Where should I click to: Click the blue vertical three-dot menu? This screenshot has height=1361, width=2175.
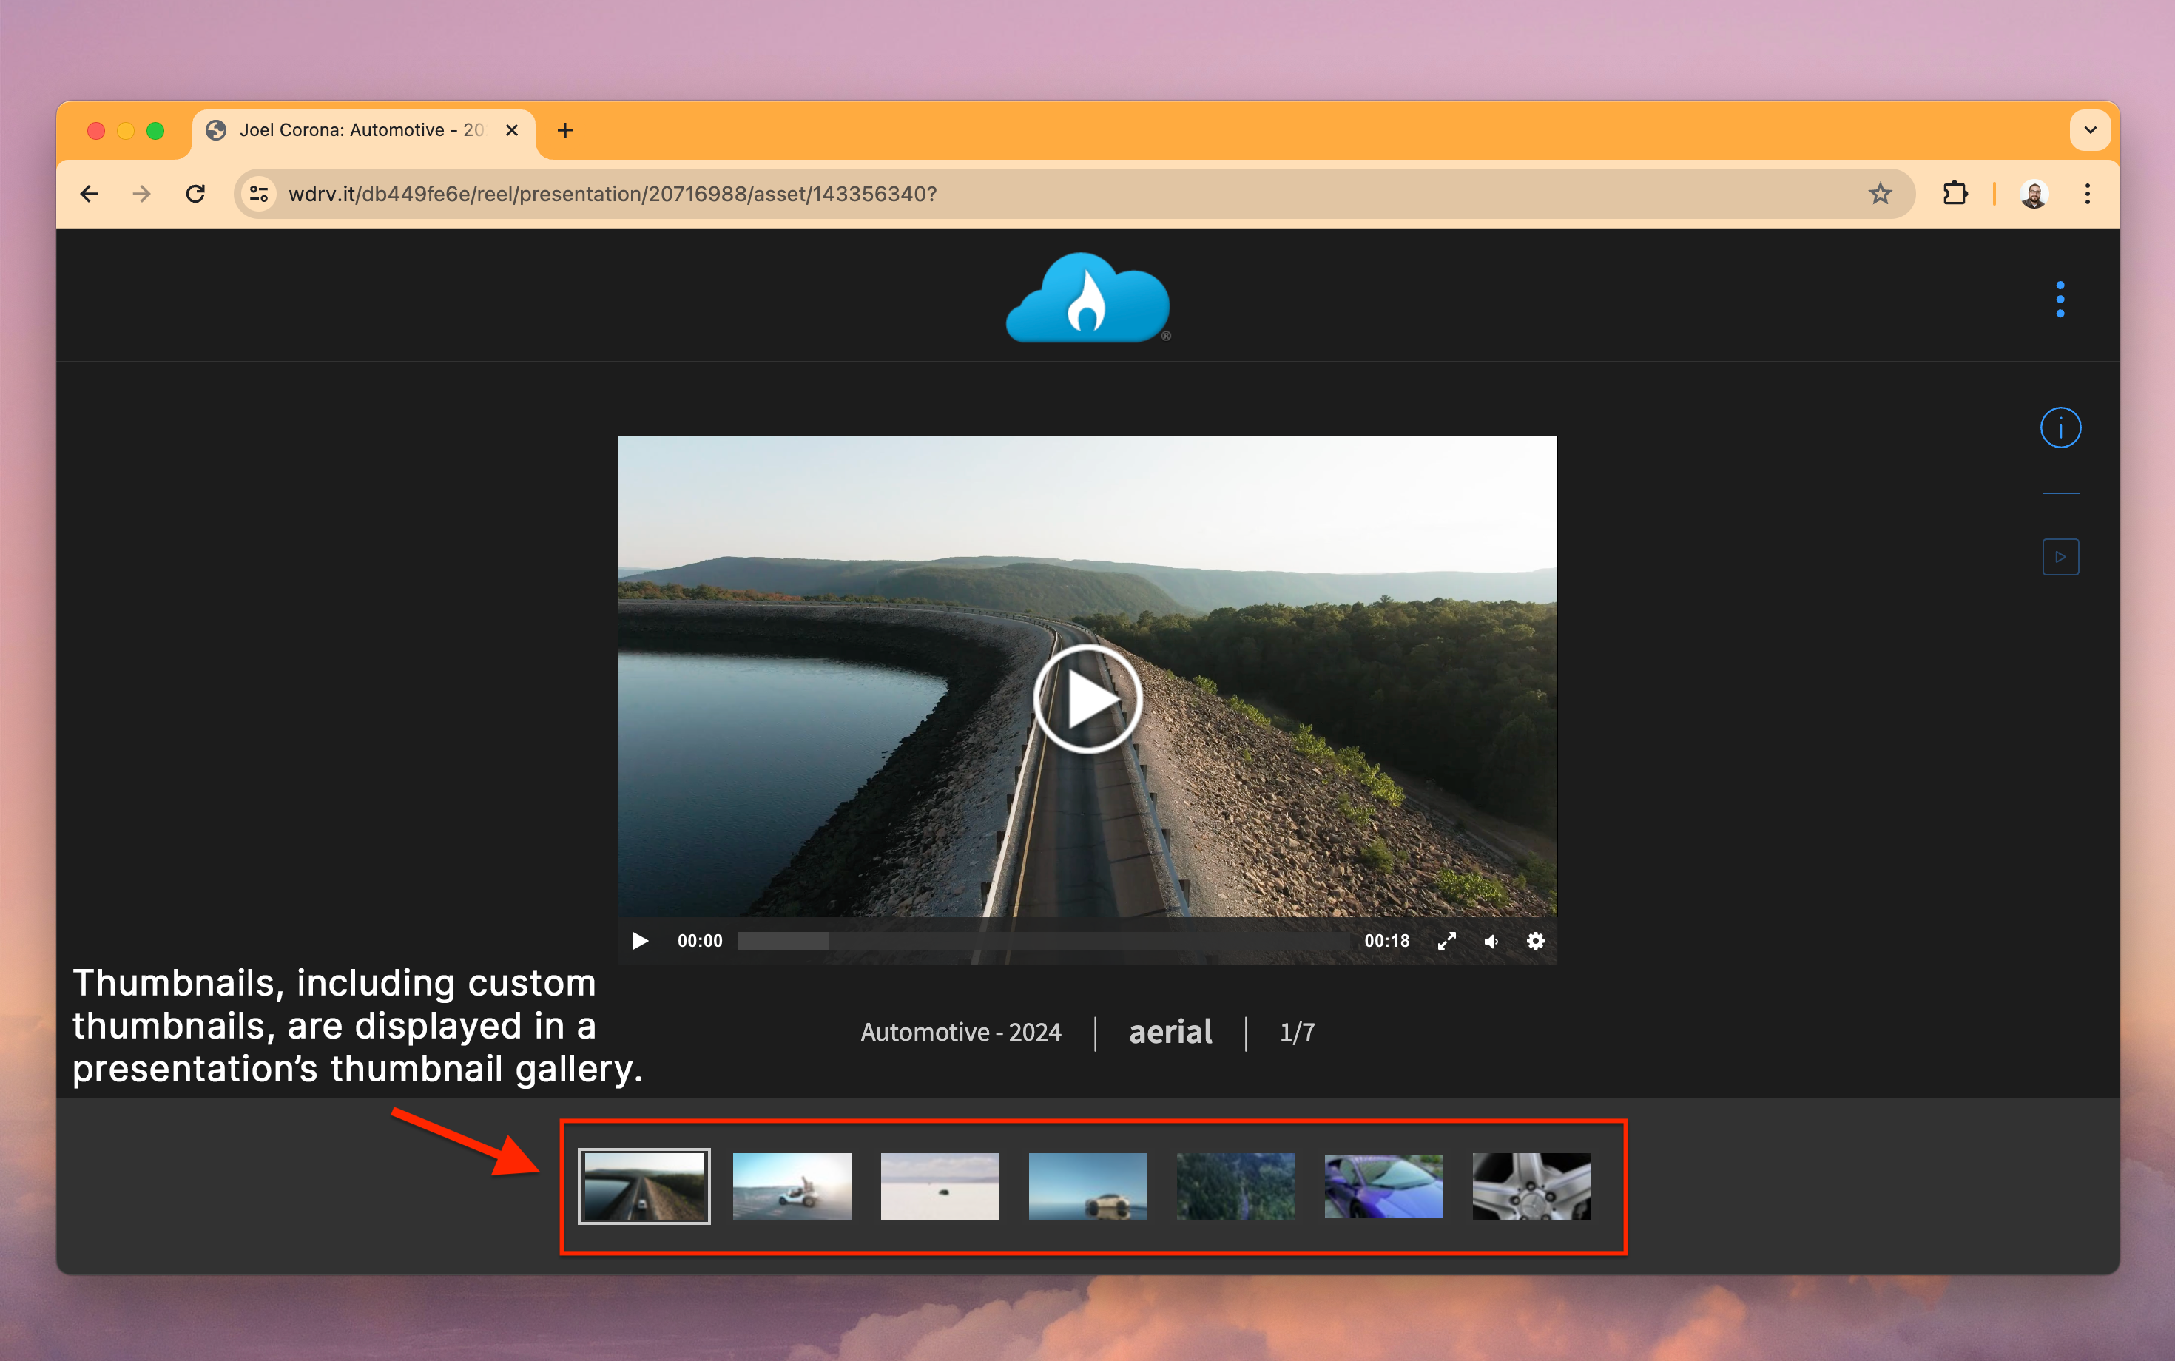[2060, 299]
